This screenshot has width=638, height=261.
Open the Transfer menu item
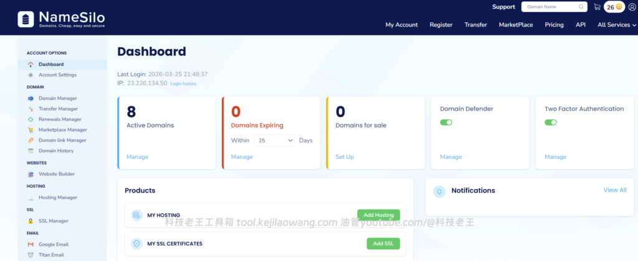[475, 25]
